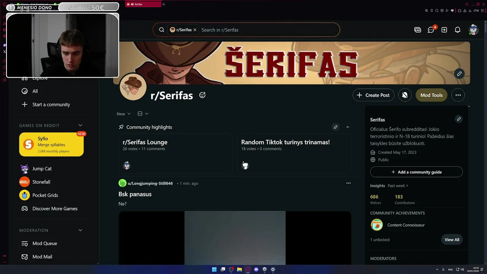
Task: Collapse the Moderation section
Action: tap(80, 230)
